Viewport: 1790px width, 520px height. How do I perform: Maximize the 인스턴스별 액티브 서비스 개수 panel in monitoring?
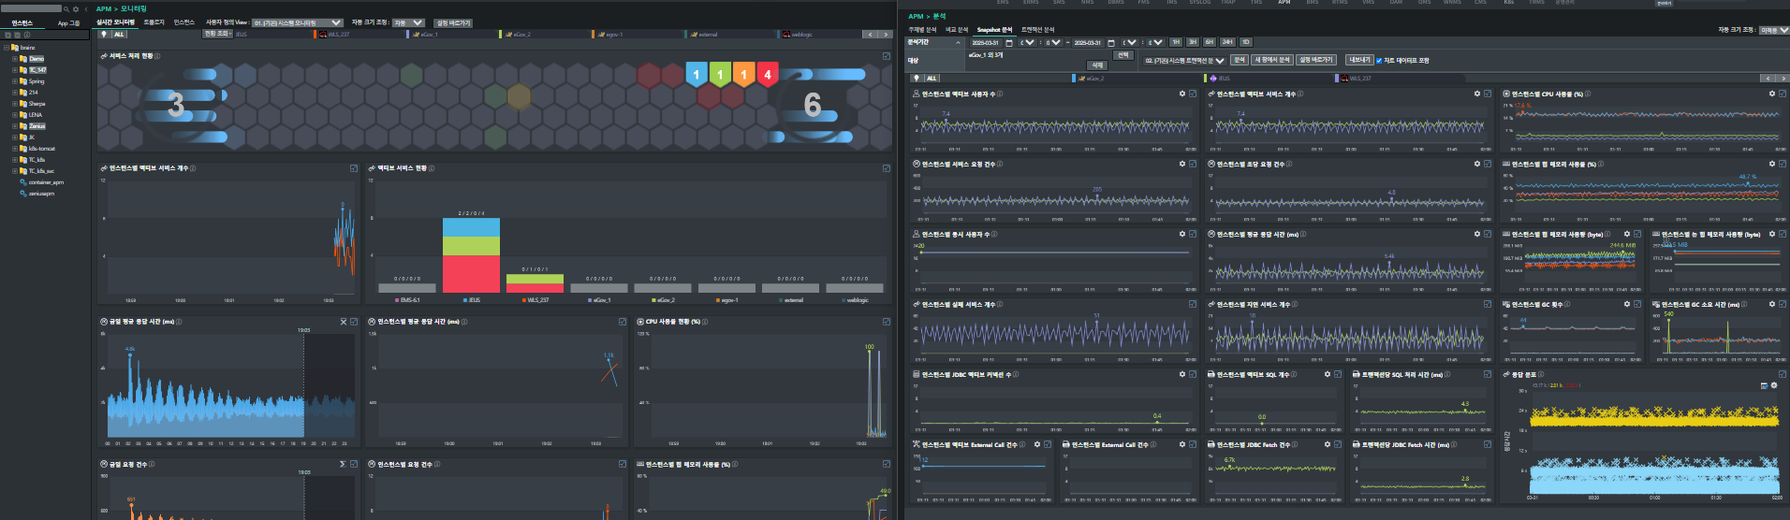354,168
